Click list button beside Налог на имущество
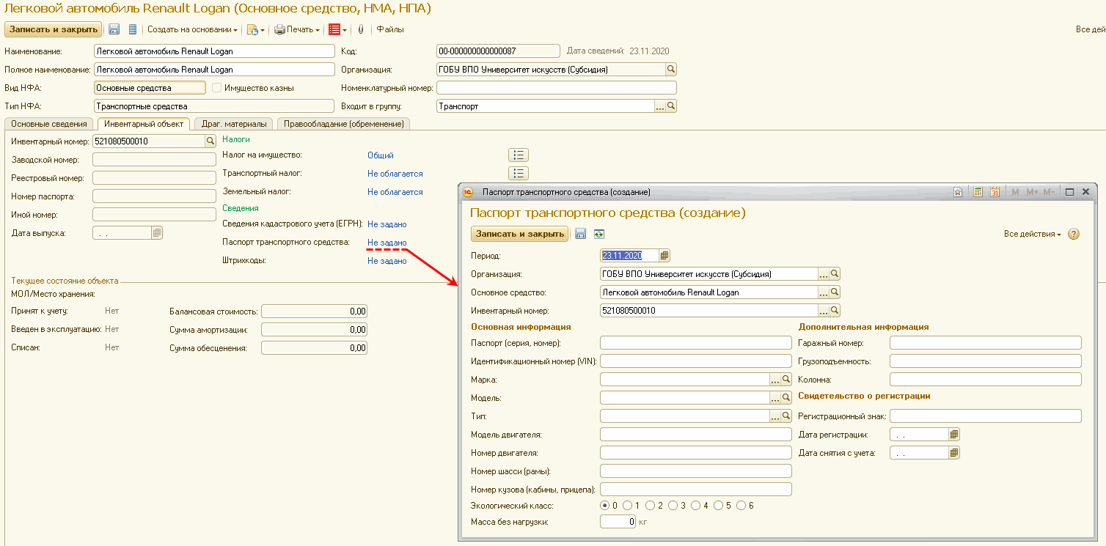 click(x=519, y=155)
